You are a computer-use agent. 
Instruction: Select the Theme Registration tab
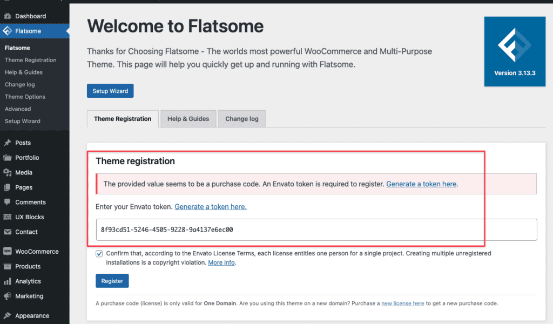point(123,119)
